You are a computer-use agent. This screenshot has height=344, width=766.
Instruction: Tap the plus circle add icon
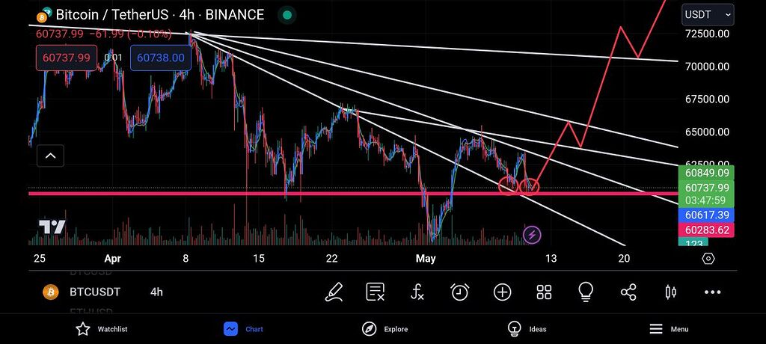point(502,292)
